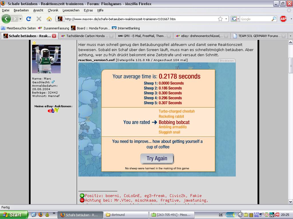293x219 pixels.
Task: Click the Blockieren tab above the flash game
Action: coord(227,60)
